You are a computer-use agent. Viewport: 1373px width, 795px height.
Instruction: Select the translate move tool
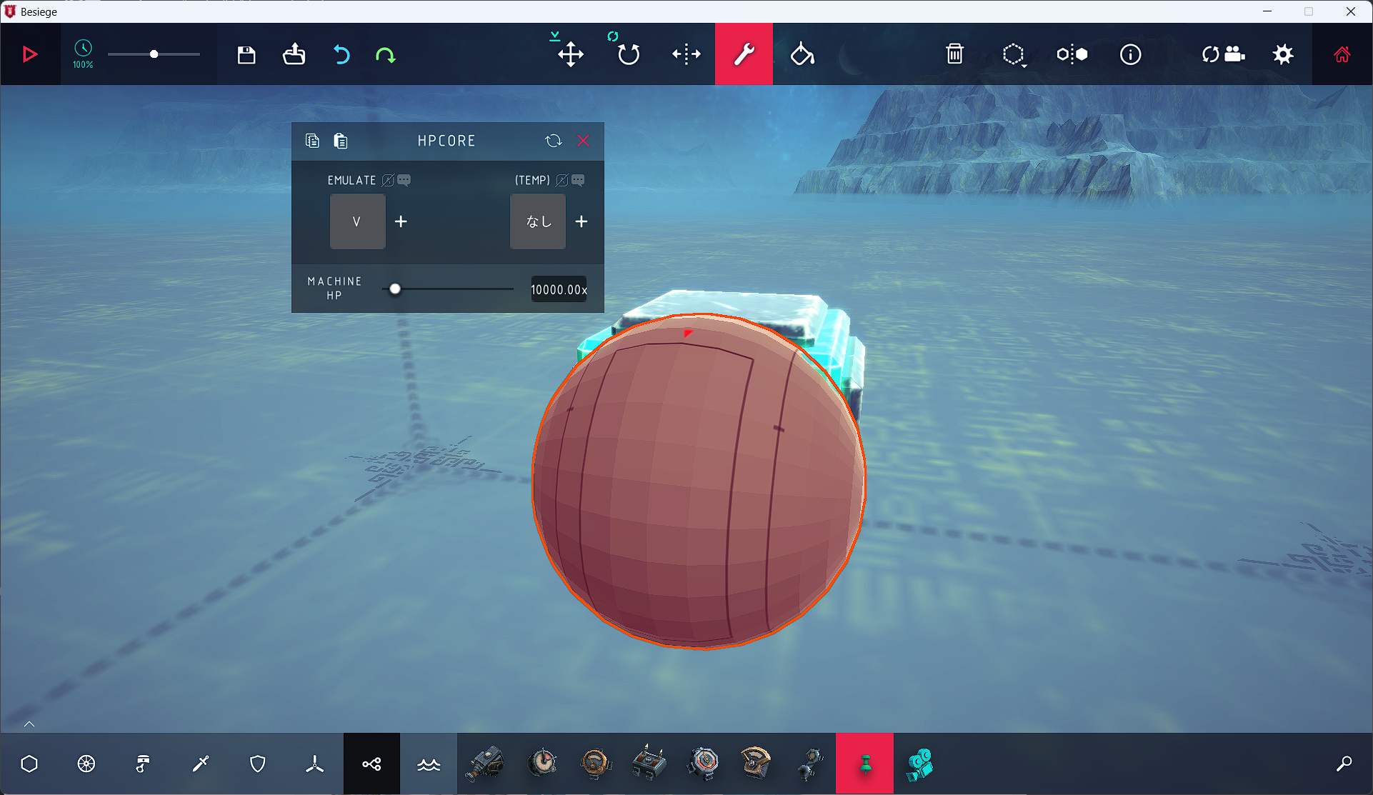tap(570, 54)
